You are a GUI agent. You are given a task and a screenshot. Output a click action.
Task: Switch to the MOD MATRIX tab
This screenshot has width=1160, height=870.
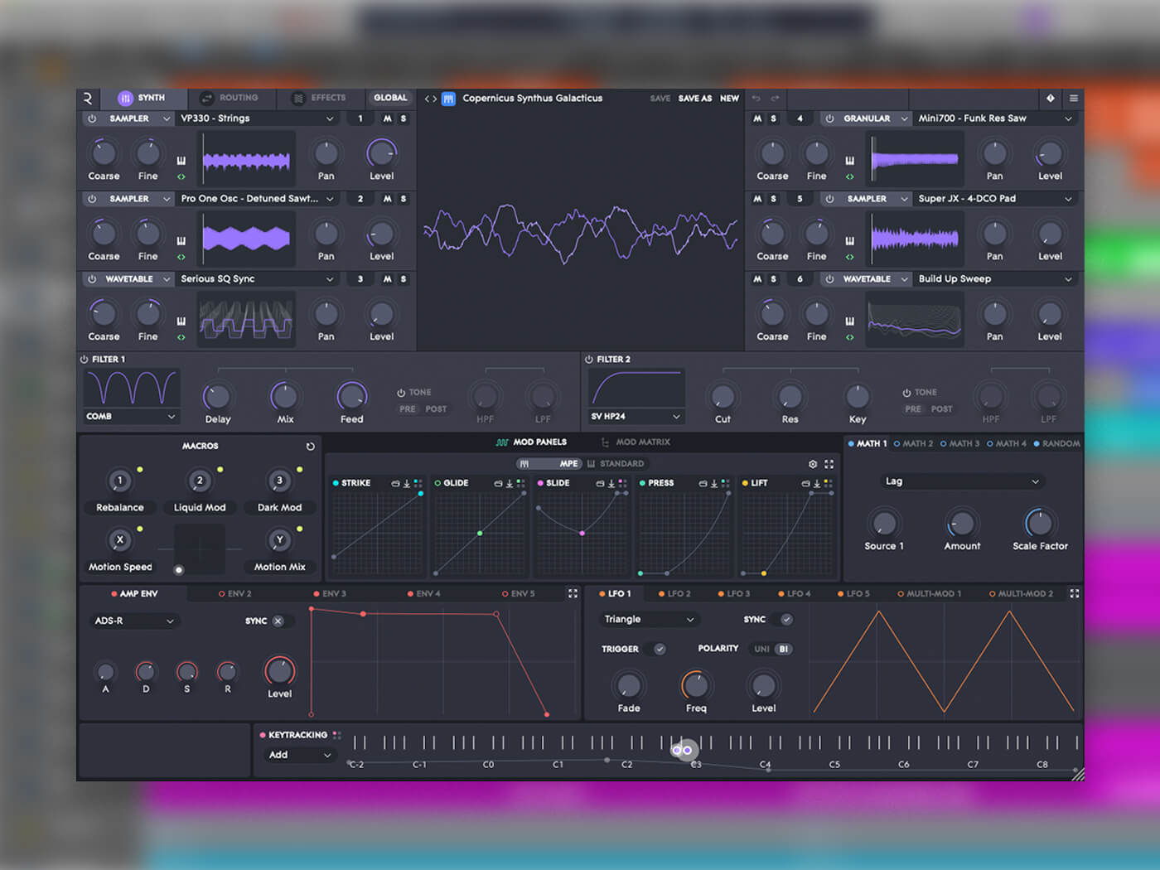[636, 442]
